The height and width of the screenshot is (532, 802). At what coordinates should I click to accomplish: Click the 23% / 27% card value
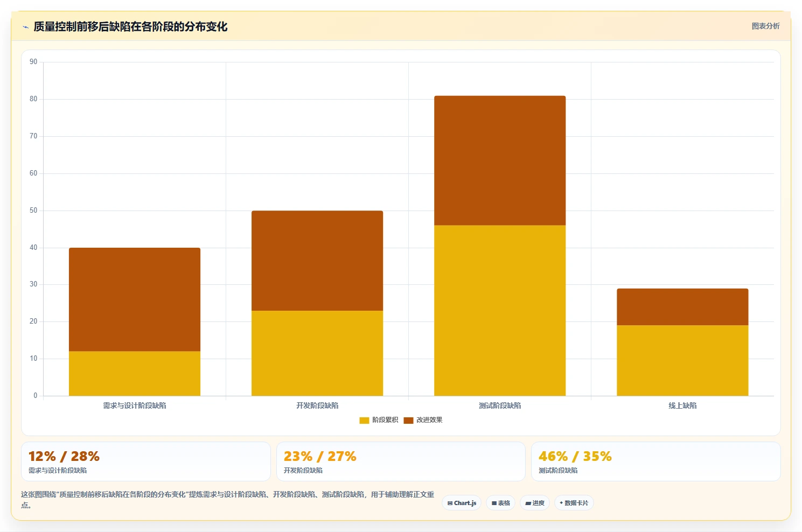point(320,457)
